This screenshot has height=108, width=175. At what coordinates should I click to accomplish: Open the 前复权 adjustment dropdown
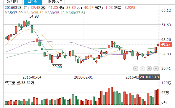[x=55, y=1]
